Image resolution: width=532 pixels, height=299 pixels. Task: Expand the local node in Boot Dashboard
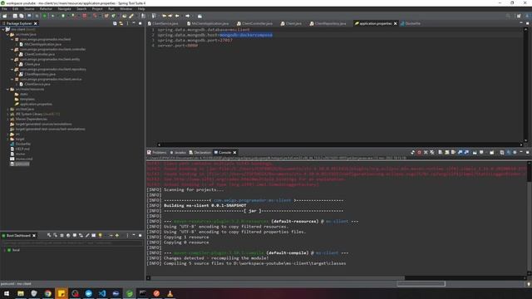point(4,250)
